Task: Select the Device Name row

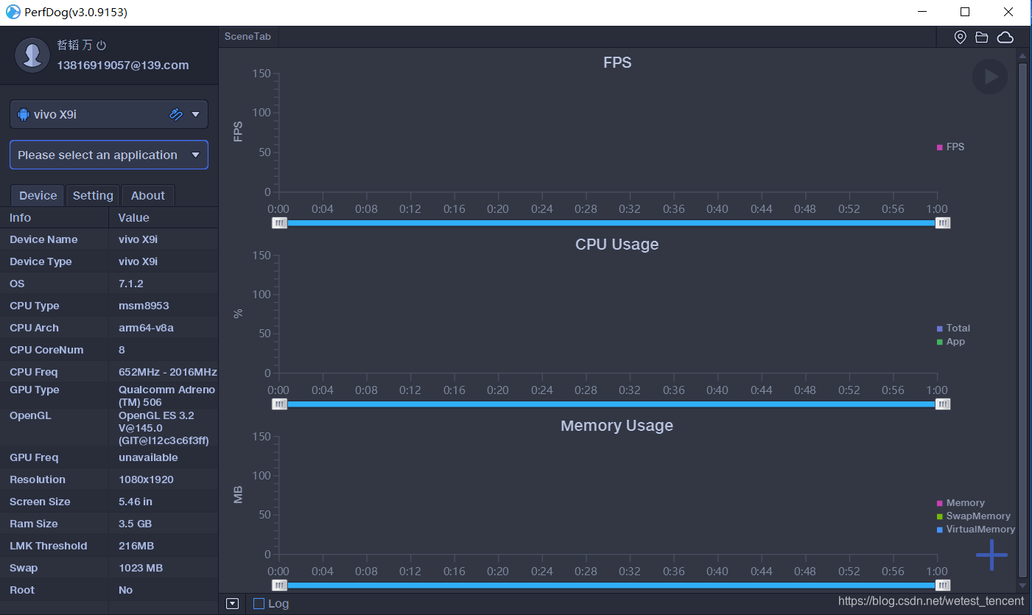Action: pos(109,239)
